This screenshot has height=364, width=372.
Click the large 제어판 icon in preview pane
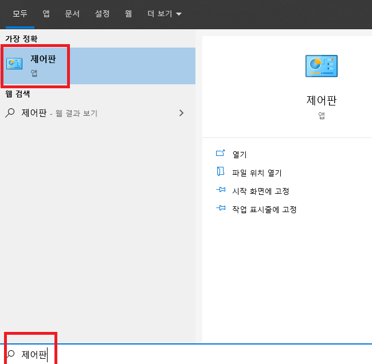point(322,66)
